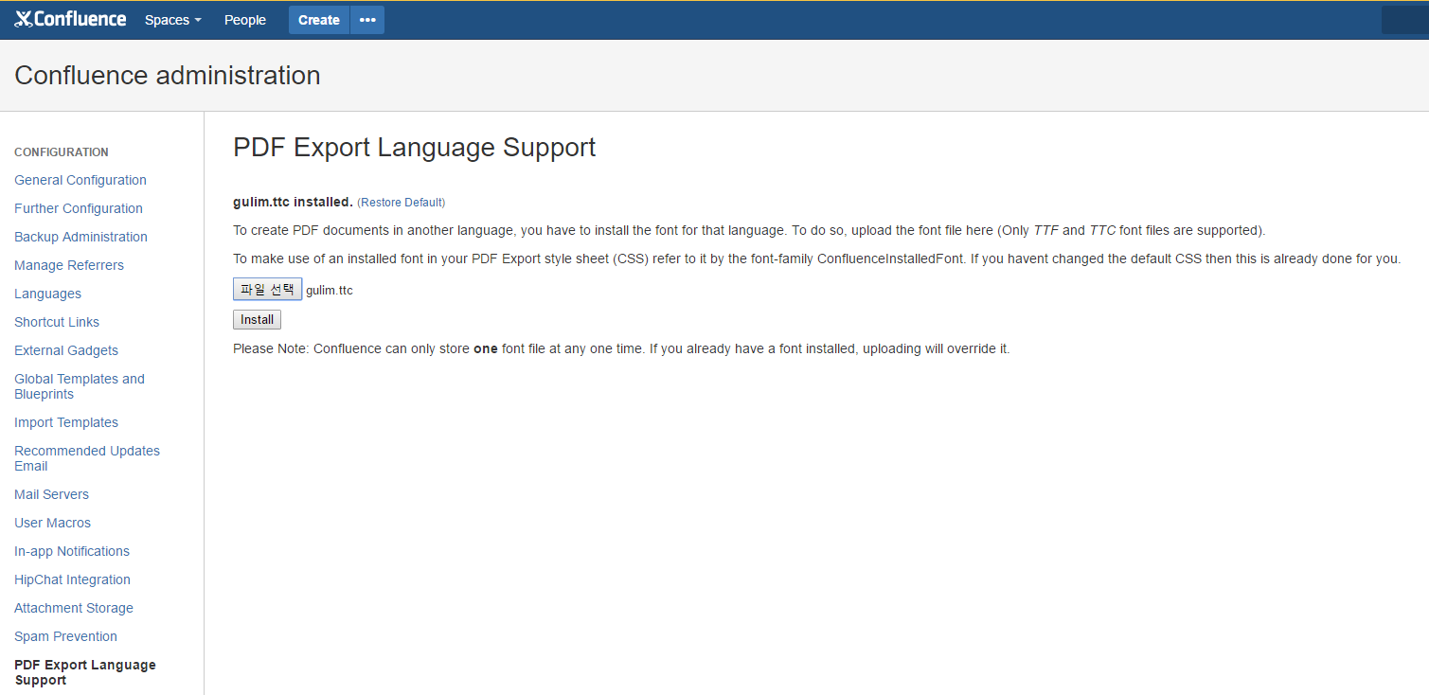Open Mail Servers settings

coord(51,494)
